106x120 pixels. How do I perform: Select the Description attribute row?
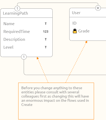coord(26,39)
